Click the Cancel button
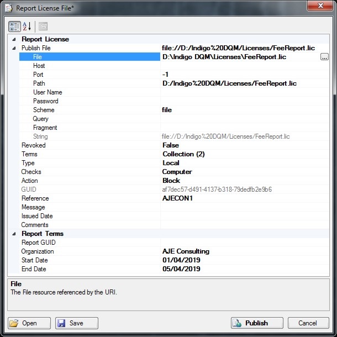 [307, 323]
